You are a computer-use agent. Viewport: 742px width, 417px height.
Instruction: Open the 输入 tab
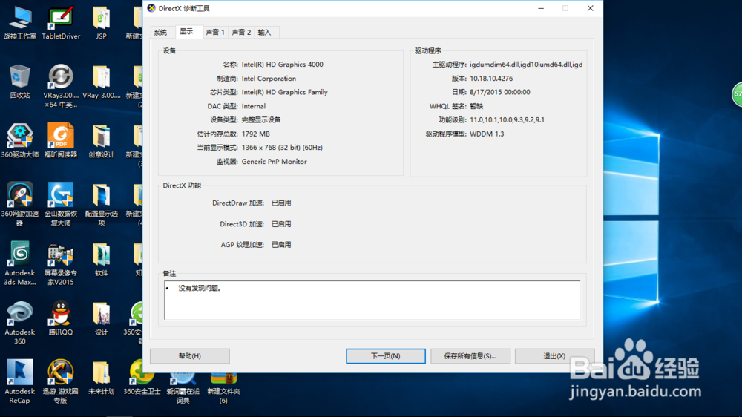[x=265, y=32]
